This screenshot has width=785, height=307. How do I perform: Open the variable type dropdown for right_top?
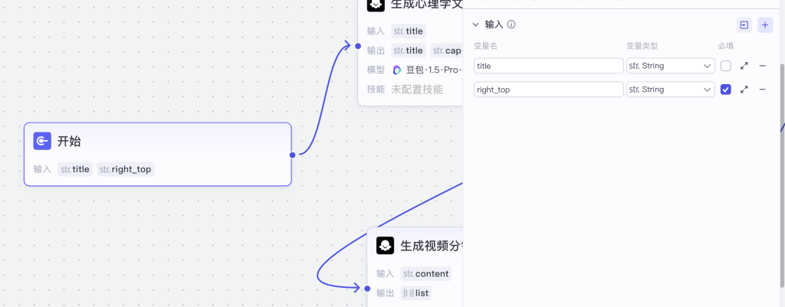(670, 90)
